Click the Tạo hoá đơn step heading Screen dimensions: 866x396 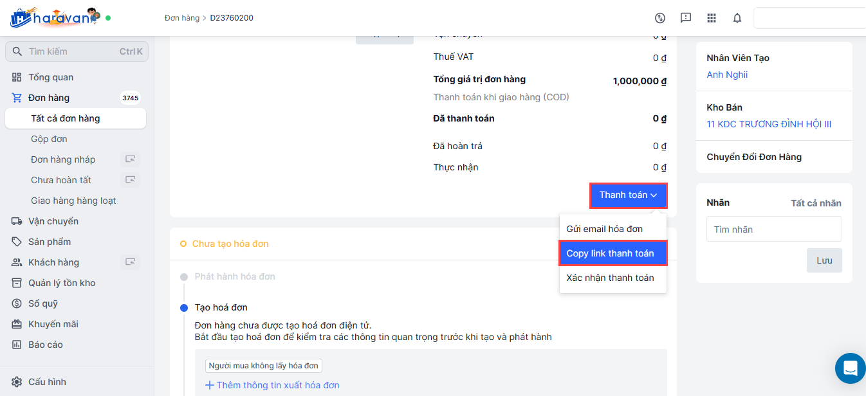[x=221, y=307]
